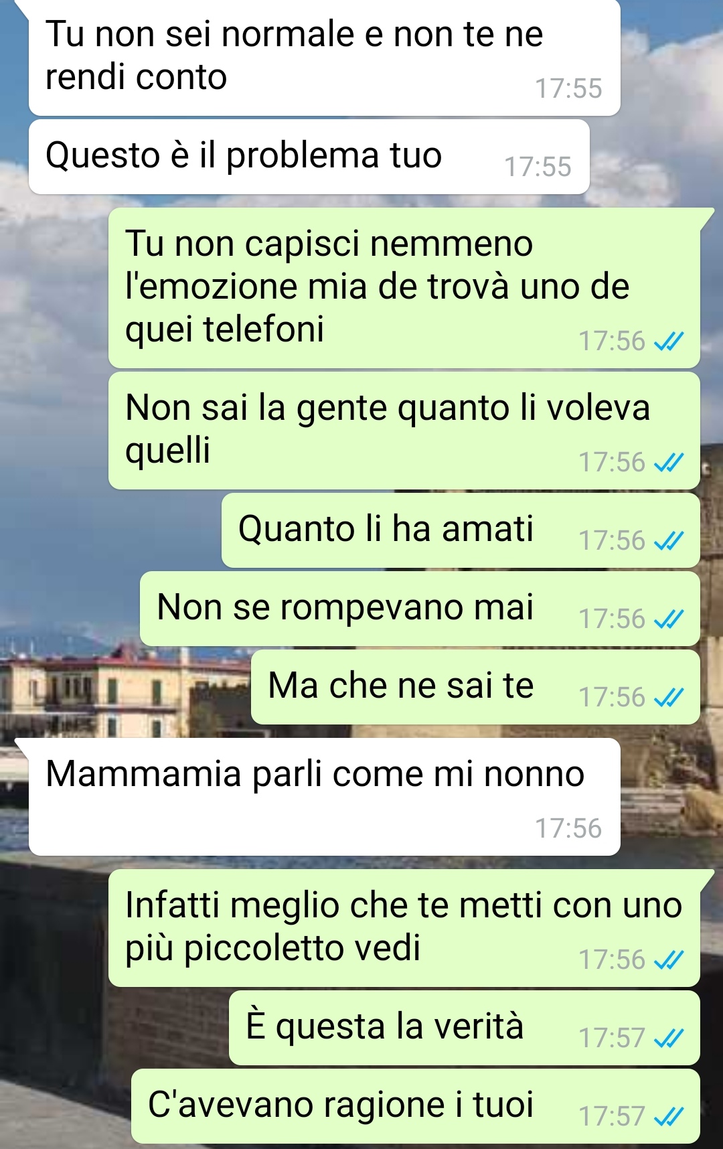Tap read ticks on 'C'avevano ragione i tuoi'
723x1149 pixels.
click(x=668, y=1117)
